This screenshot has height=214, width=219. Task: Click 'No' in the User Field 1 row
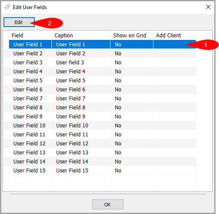pos(118,45)
